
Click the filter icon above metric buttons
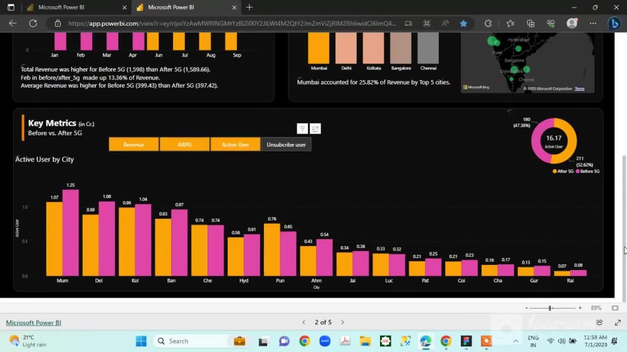302,128
